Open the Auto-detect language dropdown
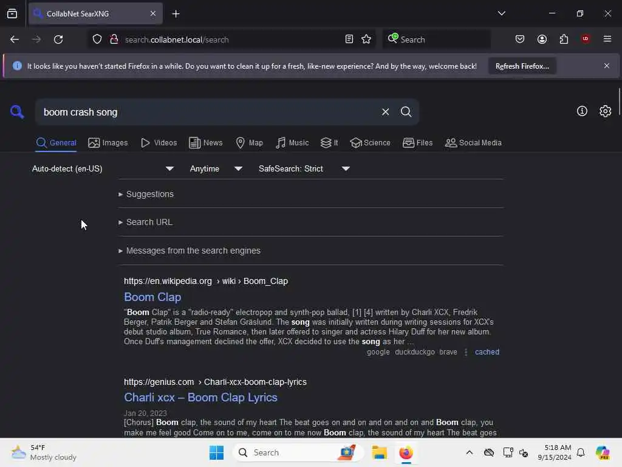 [x=103, y=169]
